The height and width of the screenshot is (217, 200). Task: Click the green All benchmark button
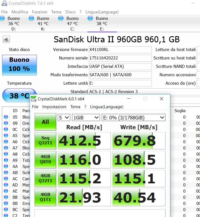click(x=45, y=122)
